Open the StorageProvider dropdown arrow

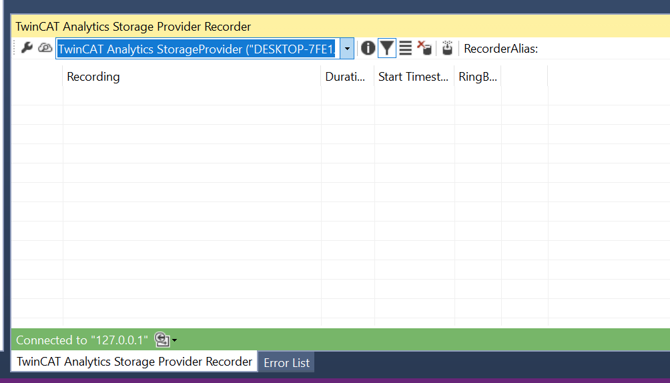click(x=347, y=49)
